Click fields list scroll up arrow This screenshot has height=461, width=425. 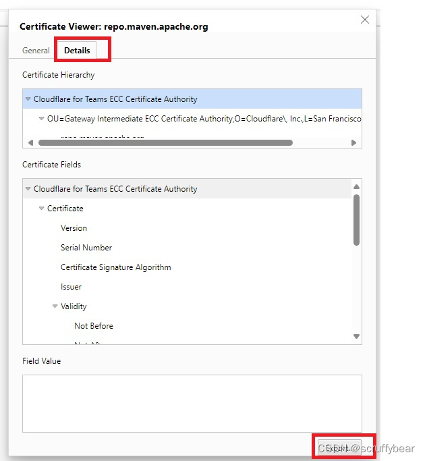[x=356, y=187]
